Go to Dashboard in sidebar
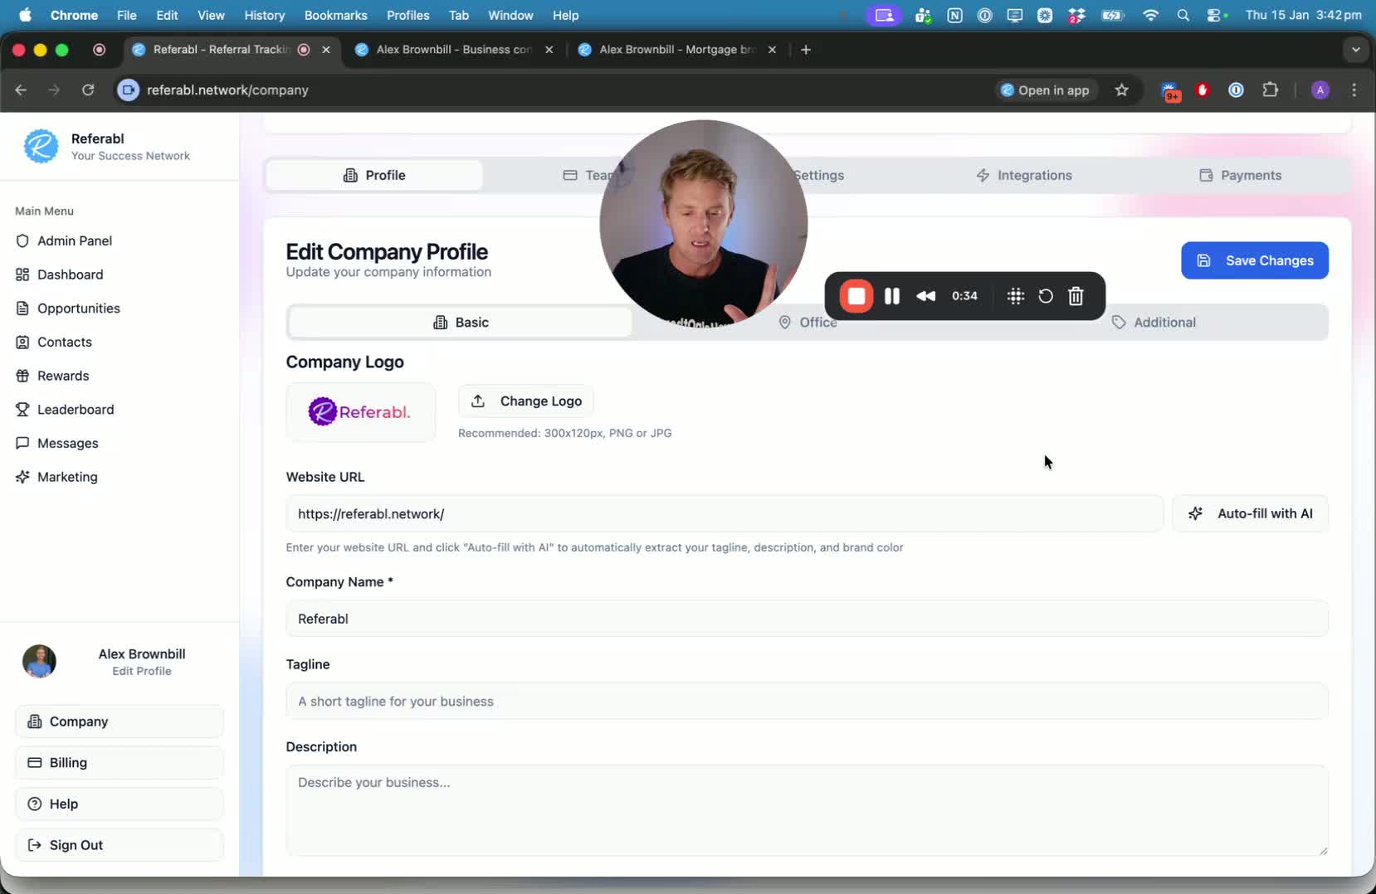This screenshot has height=894, width=1376. coord(71,275)
